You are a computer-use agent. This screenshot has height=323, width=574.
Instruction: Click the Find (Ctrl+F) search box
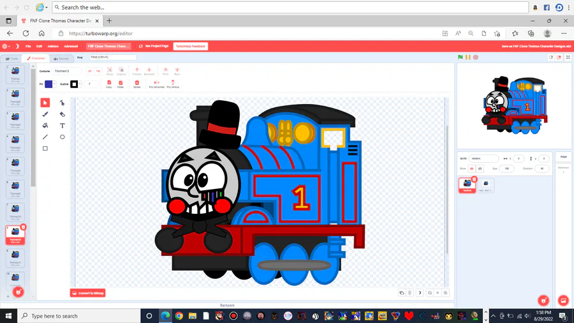(x=113, y=57)
